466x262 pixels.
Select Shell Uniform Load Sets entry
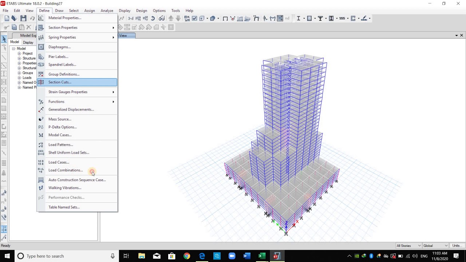tap(77, 153)
